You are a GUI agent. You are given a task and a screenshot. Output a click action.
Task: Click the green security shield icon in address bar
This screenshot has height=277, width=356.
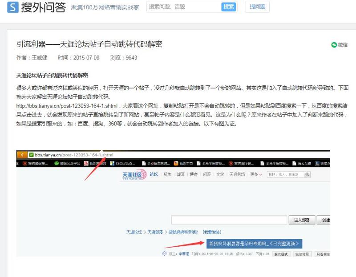31,155
